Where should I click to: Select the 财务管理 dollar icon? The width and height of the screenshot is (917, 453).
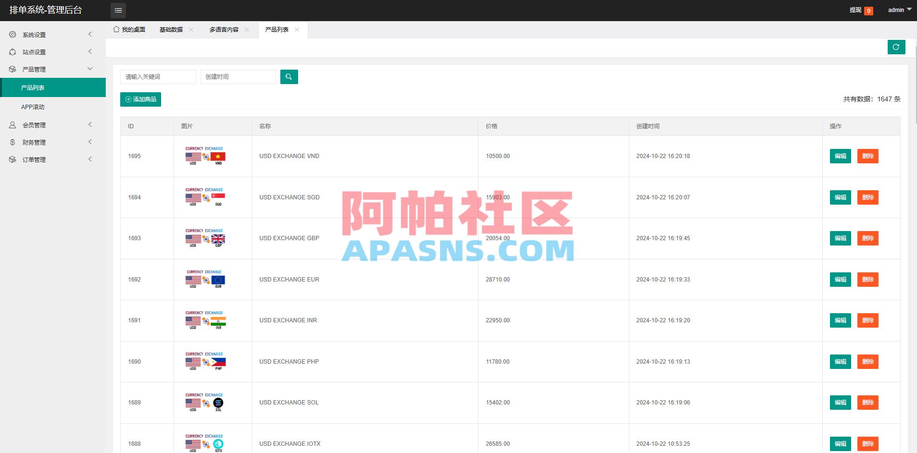tap(13, 142)
